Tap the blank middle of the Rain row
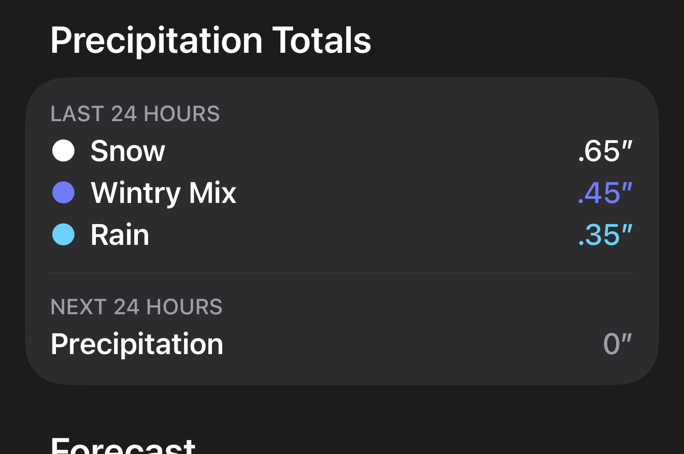The height and width of the screenshot is (454, 684). 363,235
